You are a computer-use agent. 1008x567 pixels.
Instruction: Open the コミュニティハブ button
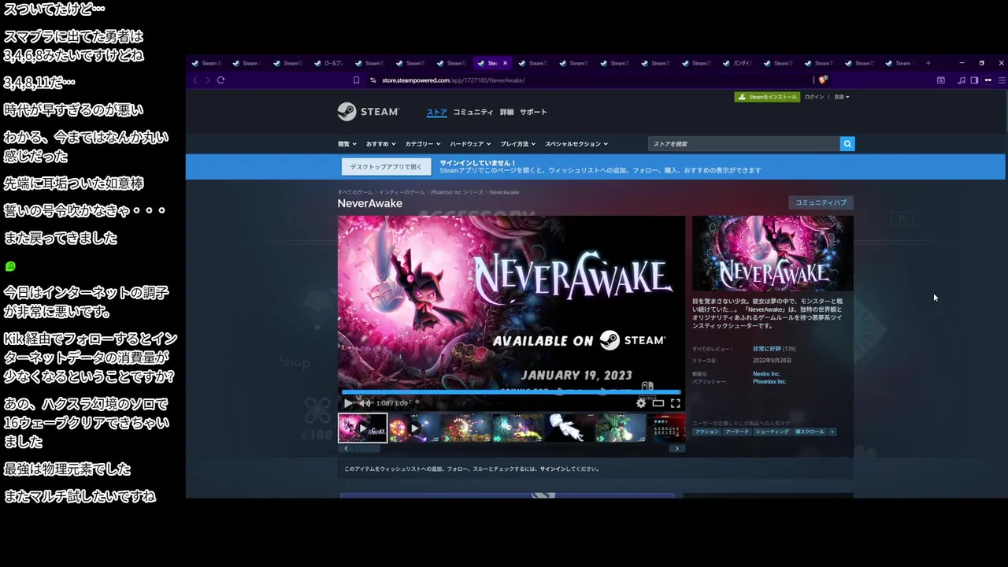[x=821, y=202]
